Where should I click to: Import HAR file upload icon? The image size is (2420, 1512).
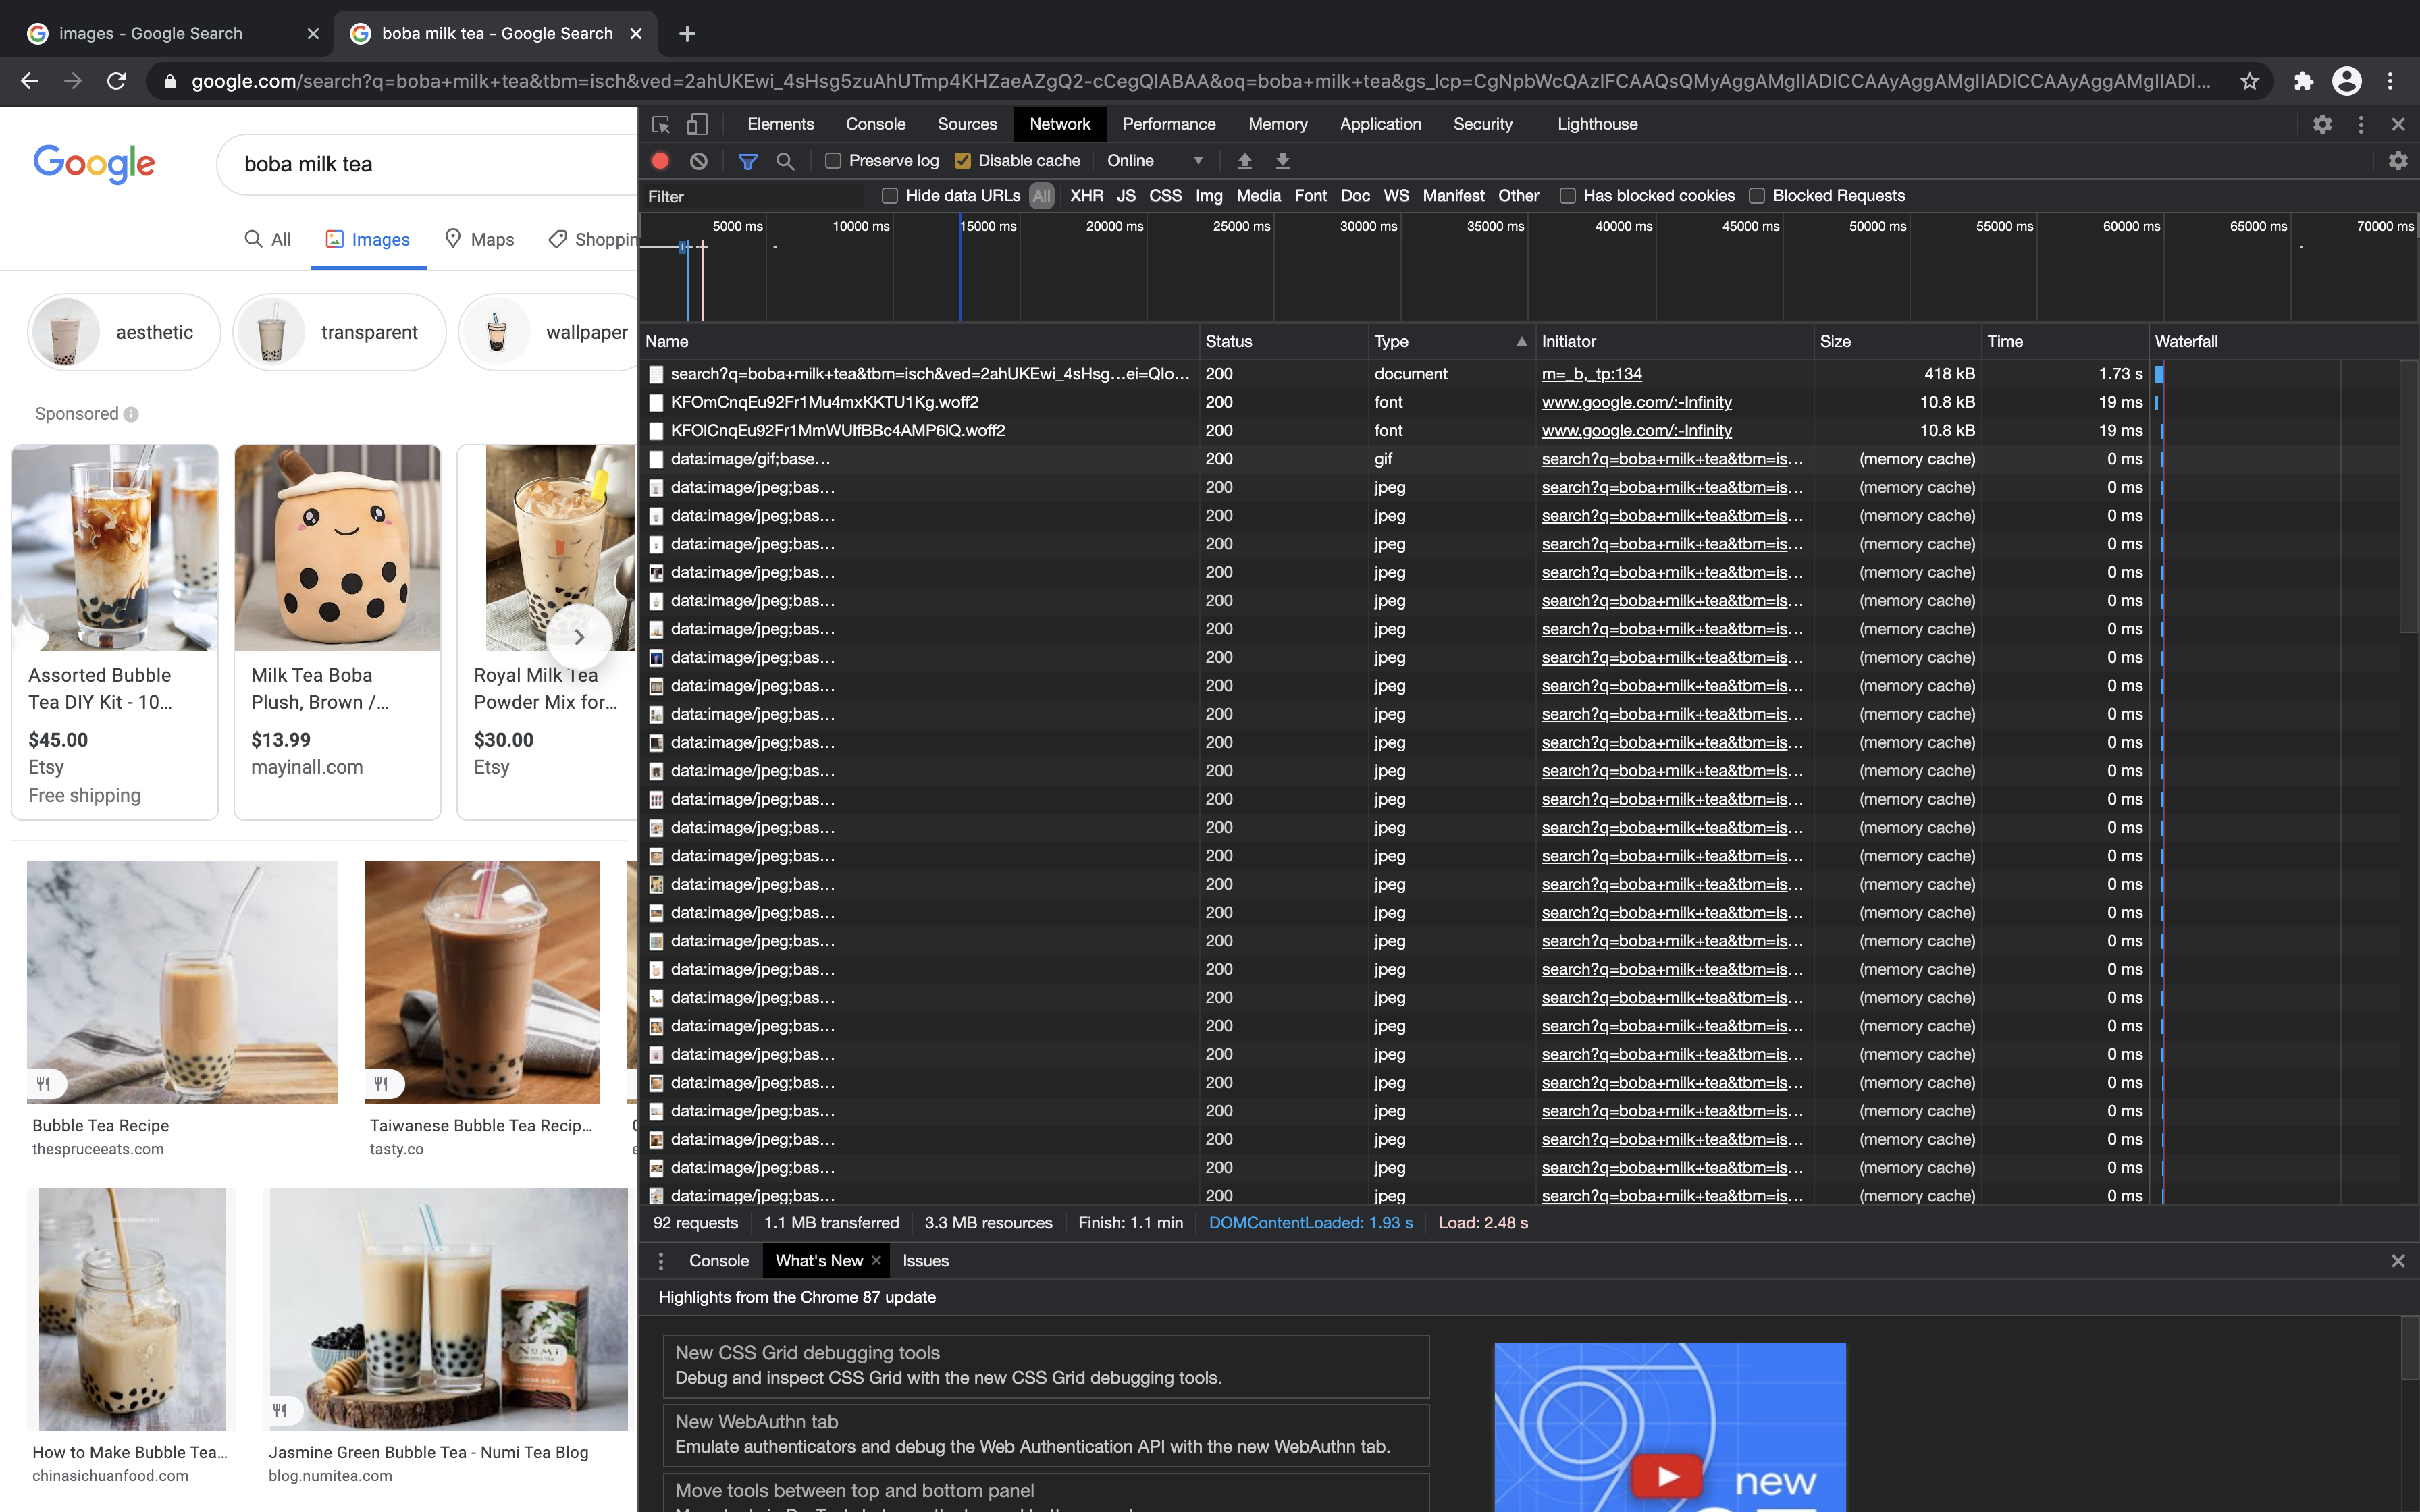(1245, 160)
